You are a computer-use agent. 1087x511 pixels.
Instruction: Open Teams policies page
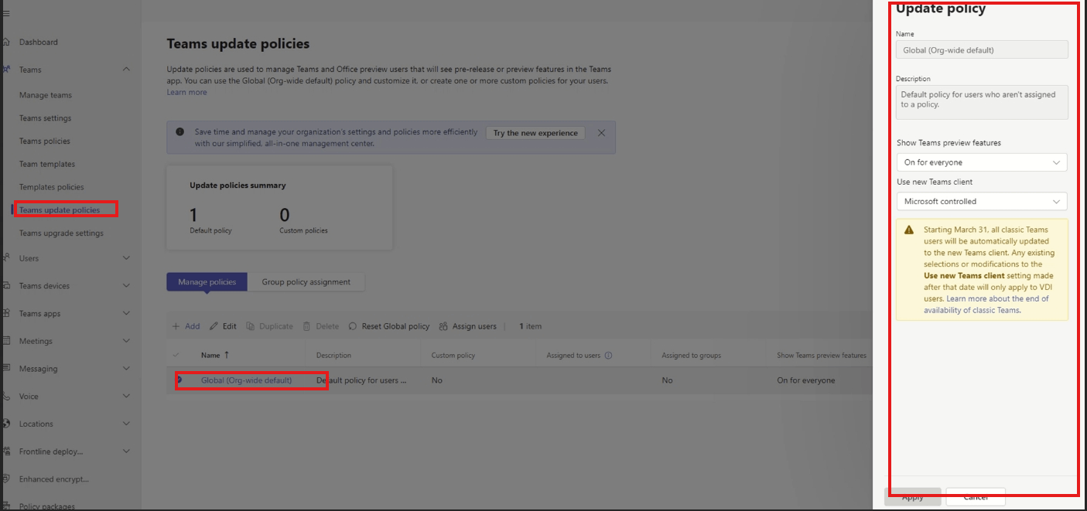[45, 141]
